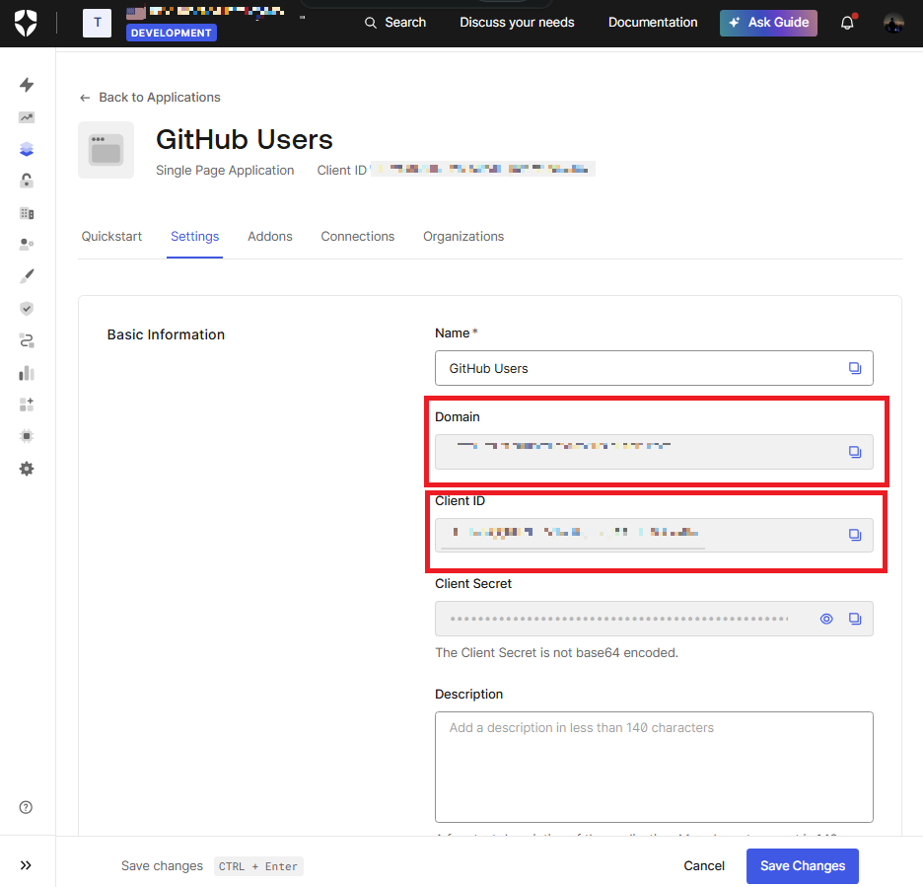
Task: Open the tenant switcher T tile
Action: [x=97, y=23]
